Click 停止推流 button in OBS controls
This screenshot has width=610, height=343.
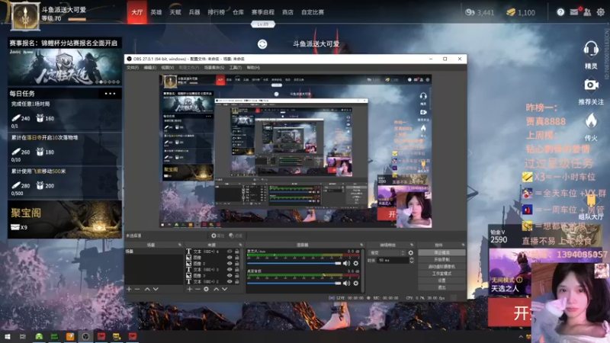[x=441, y=252]
